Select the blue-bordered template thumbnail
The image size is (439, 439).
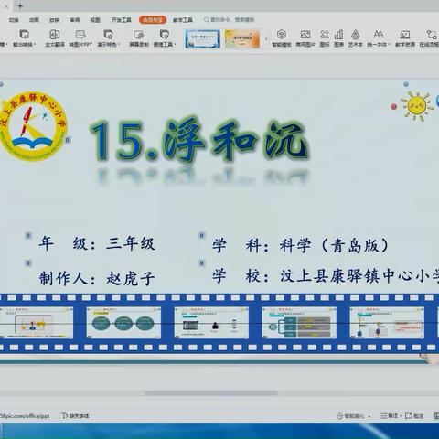coord(203,39)
